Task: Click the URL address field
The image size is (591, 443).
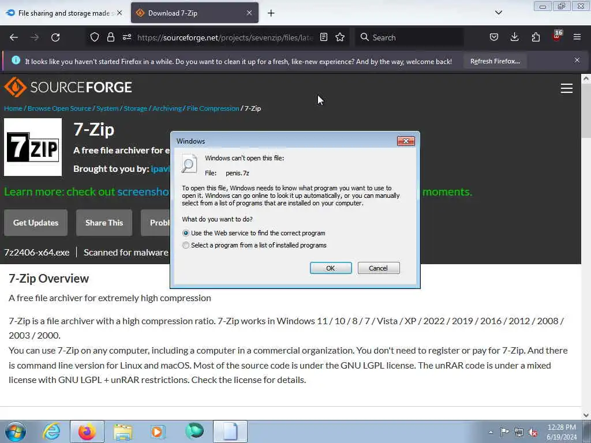Action: [225, 37]
